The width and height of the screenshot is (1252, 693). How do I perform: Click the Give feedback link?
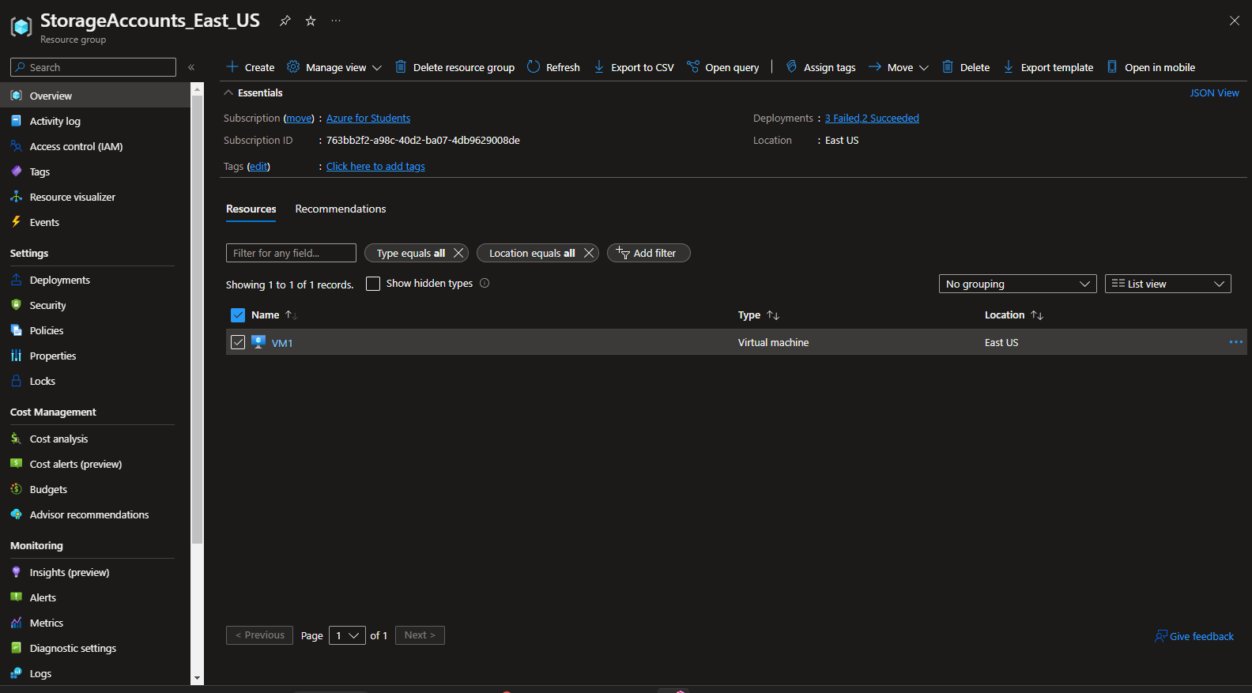[x=1194, y=636]
